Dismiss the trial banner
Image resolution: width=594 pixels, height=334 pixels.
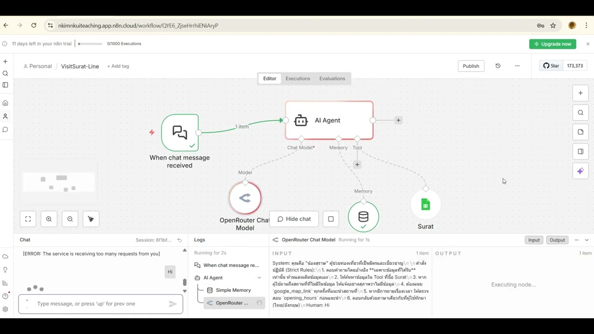(x=588, y=44)
